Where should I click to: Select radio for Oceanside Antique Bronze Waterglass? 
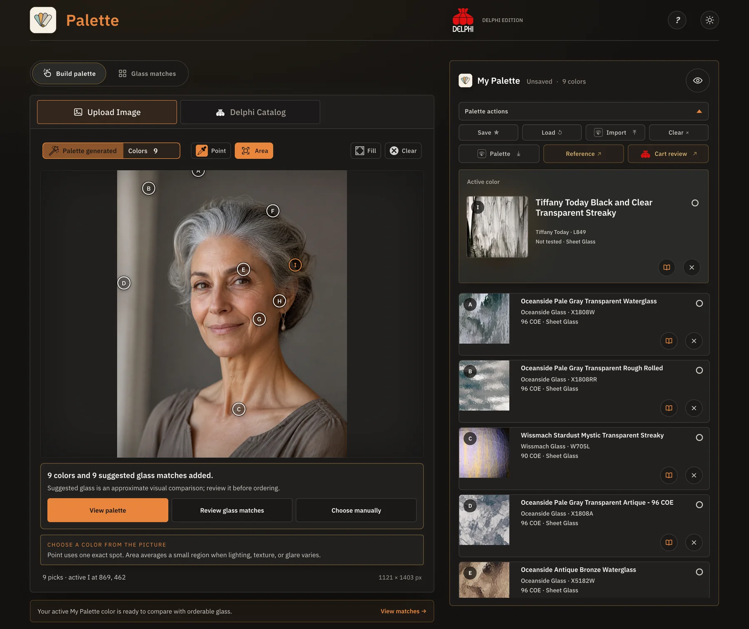click(x=699, y=572)
